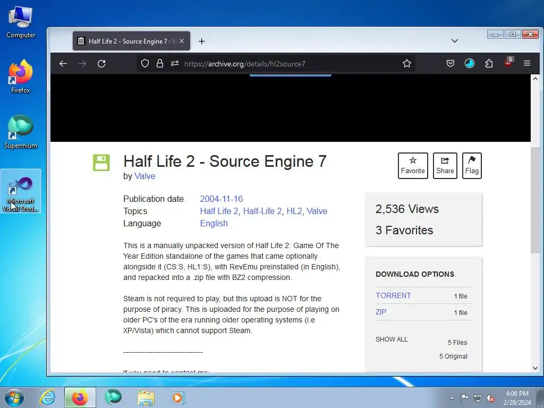
Task: Select the Half Life 2 - Source Engine 7 tab
Action: tap(131, 41)
